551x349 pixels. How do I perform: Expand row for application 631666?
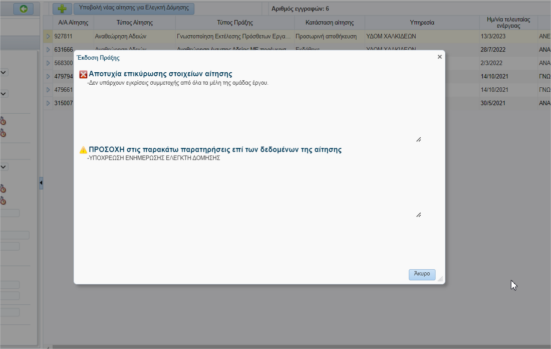coord(48,50)
